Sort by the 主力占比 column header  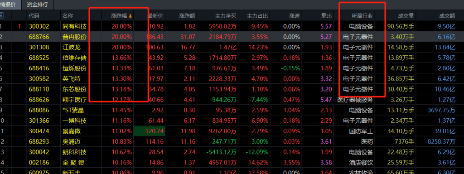[258, 16]
